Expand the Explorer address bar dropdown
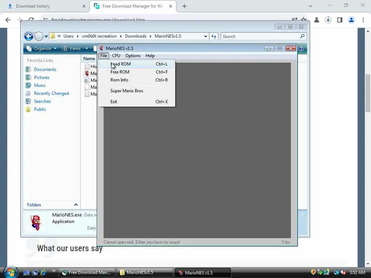This screenshot has height=278, width=371. point(206,37)
